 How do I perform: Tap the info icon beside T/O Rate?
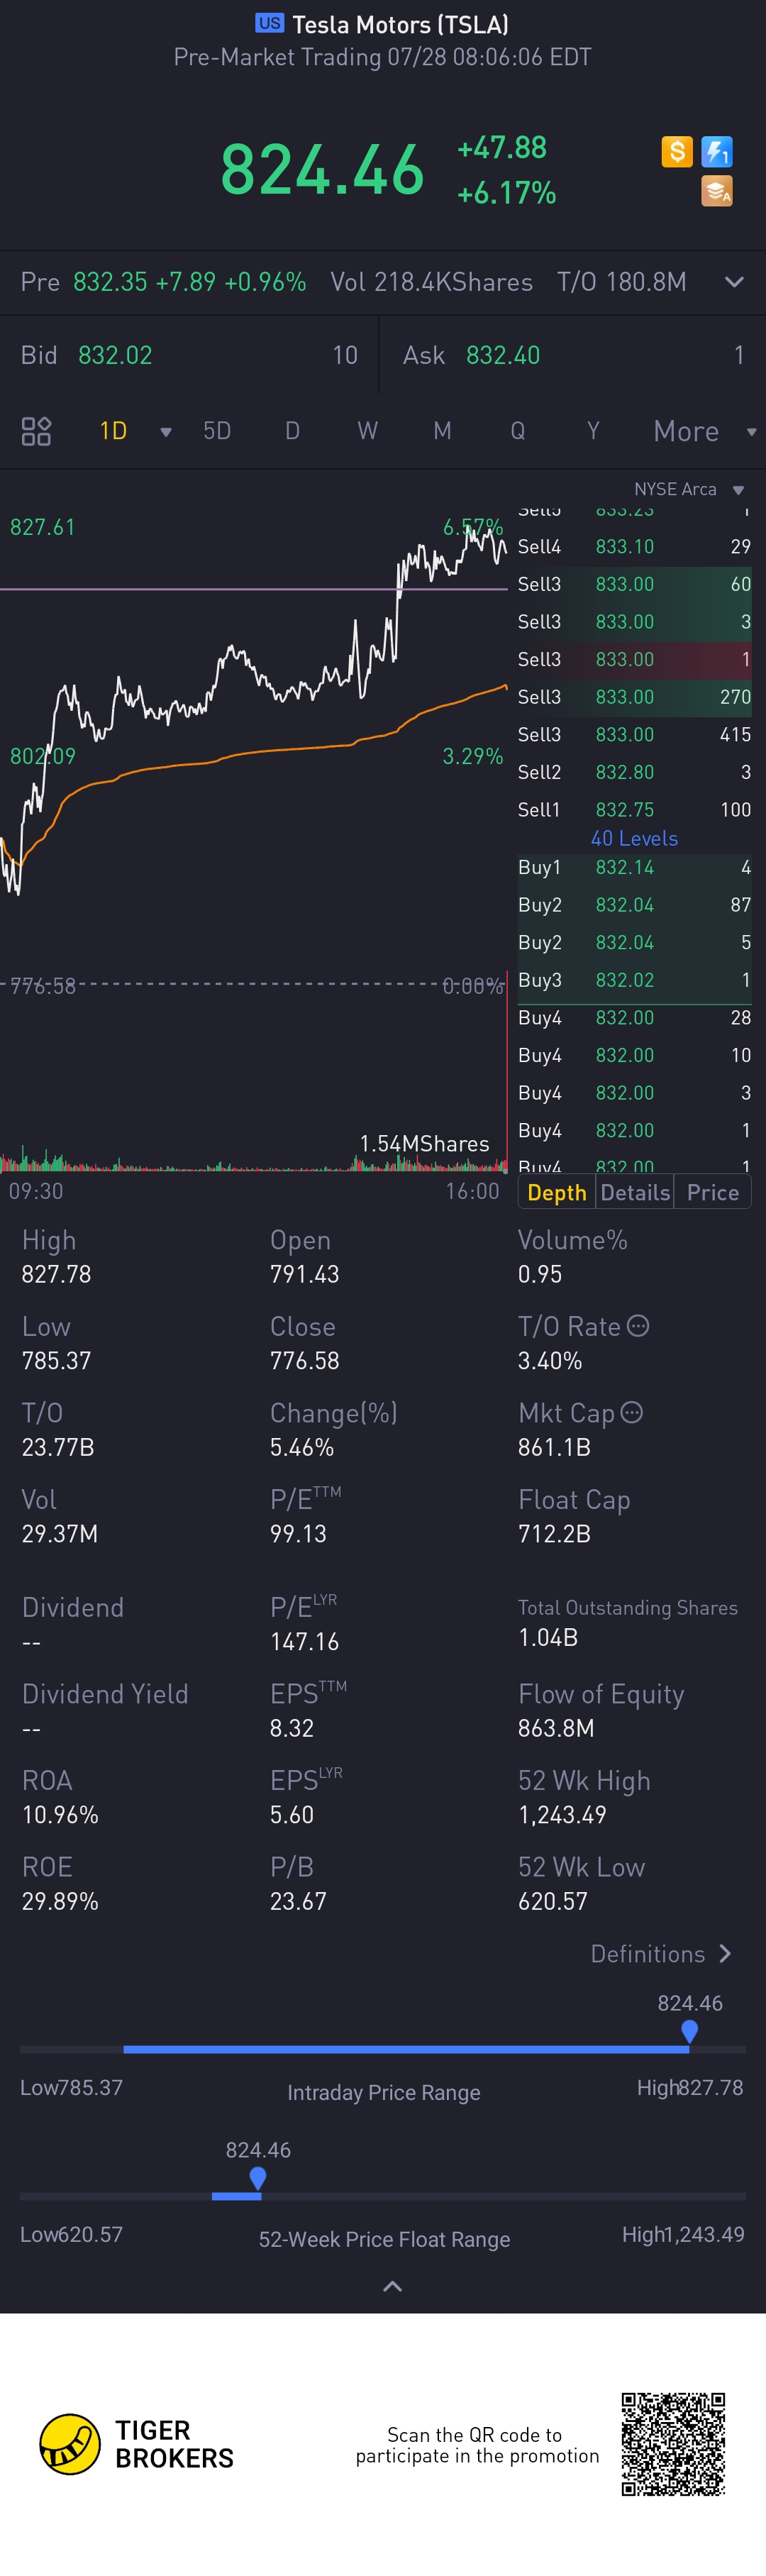click(x=638, y=1326)
